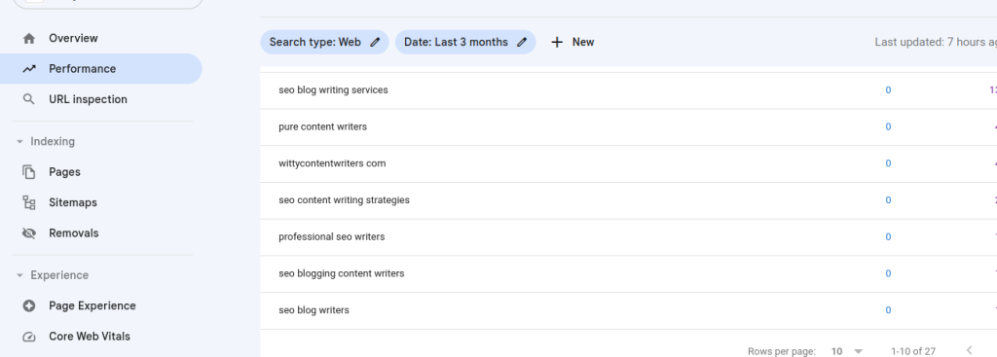Select Performance in the sidebar
The image size is (997, 357).
tap(101, 69)
